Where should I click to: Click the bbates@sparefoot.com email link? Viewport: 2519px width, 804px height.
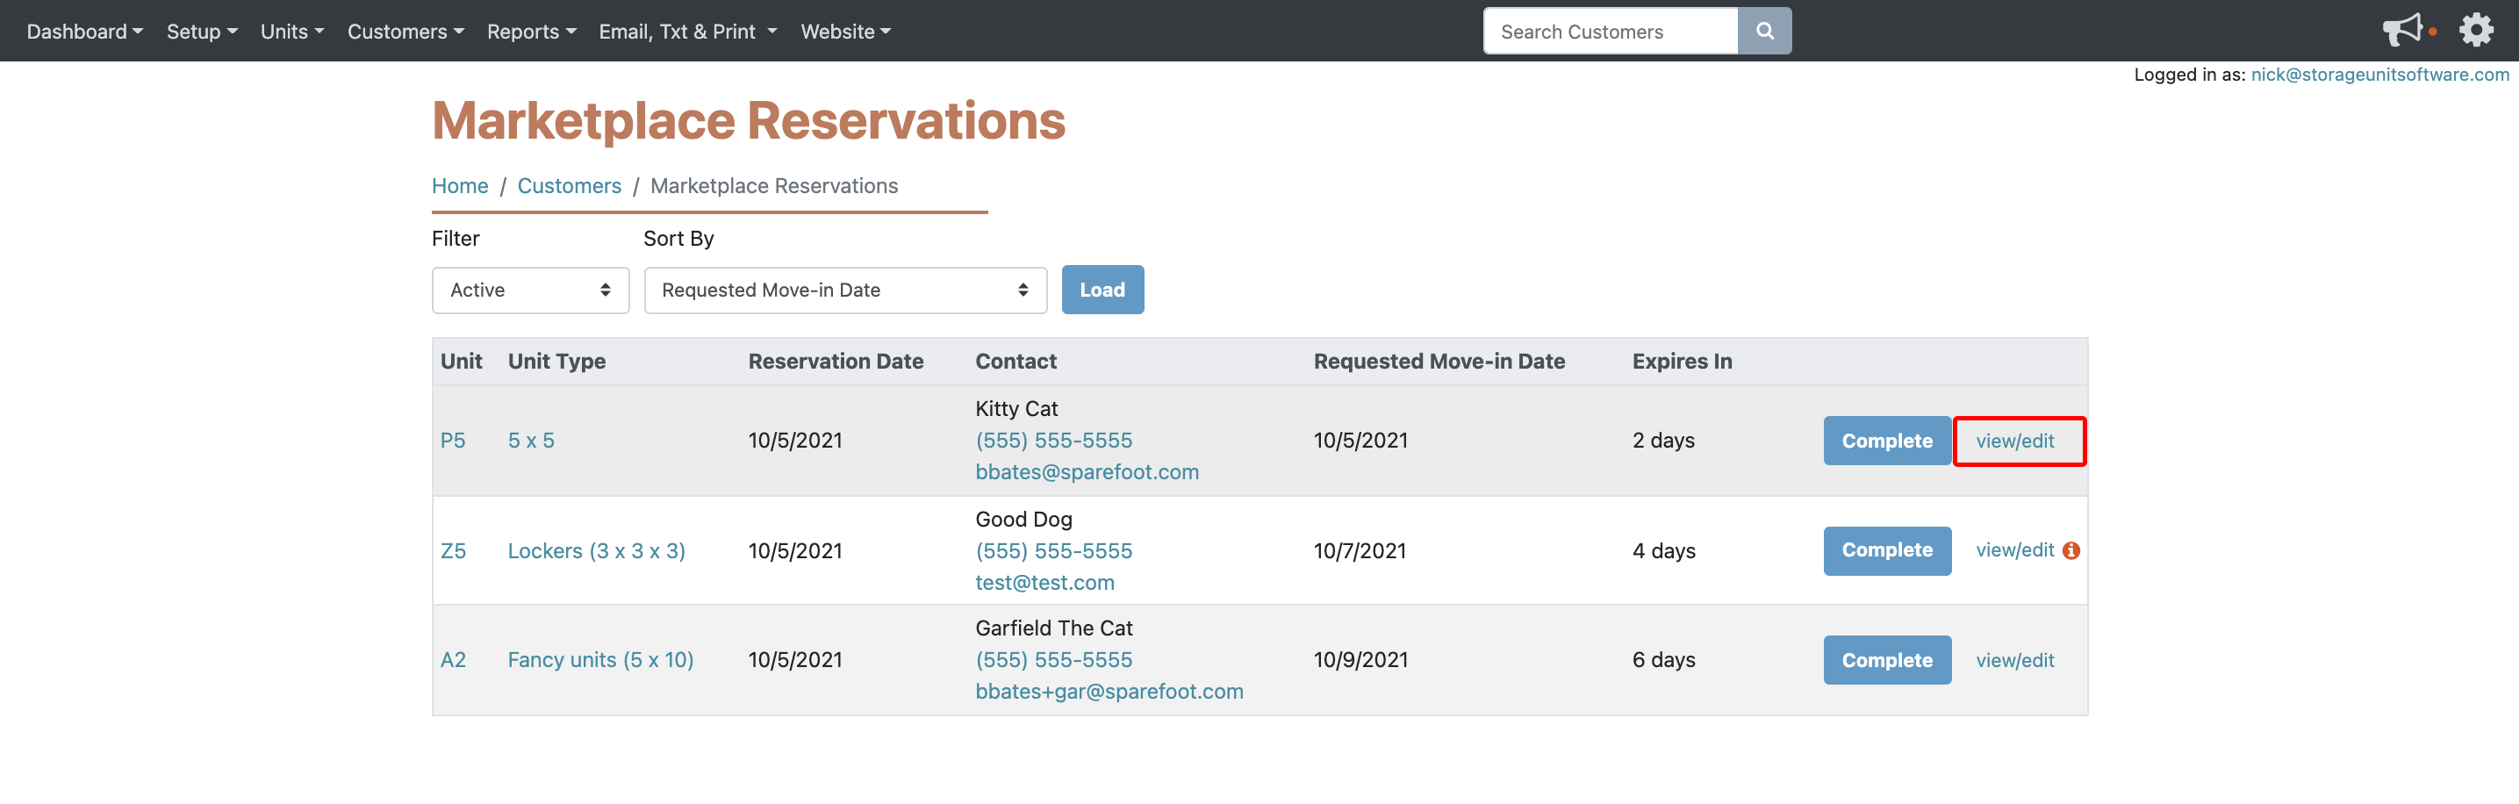click(x=1087, y=472)
